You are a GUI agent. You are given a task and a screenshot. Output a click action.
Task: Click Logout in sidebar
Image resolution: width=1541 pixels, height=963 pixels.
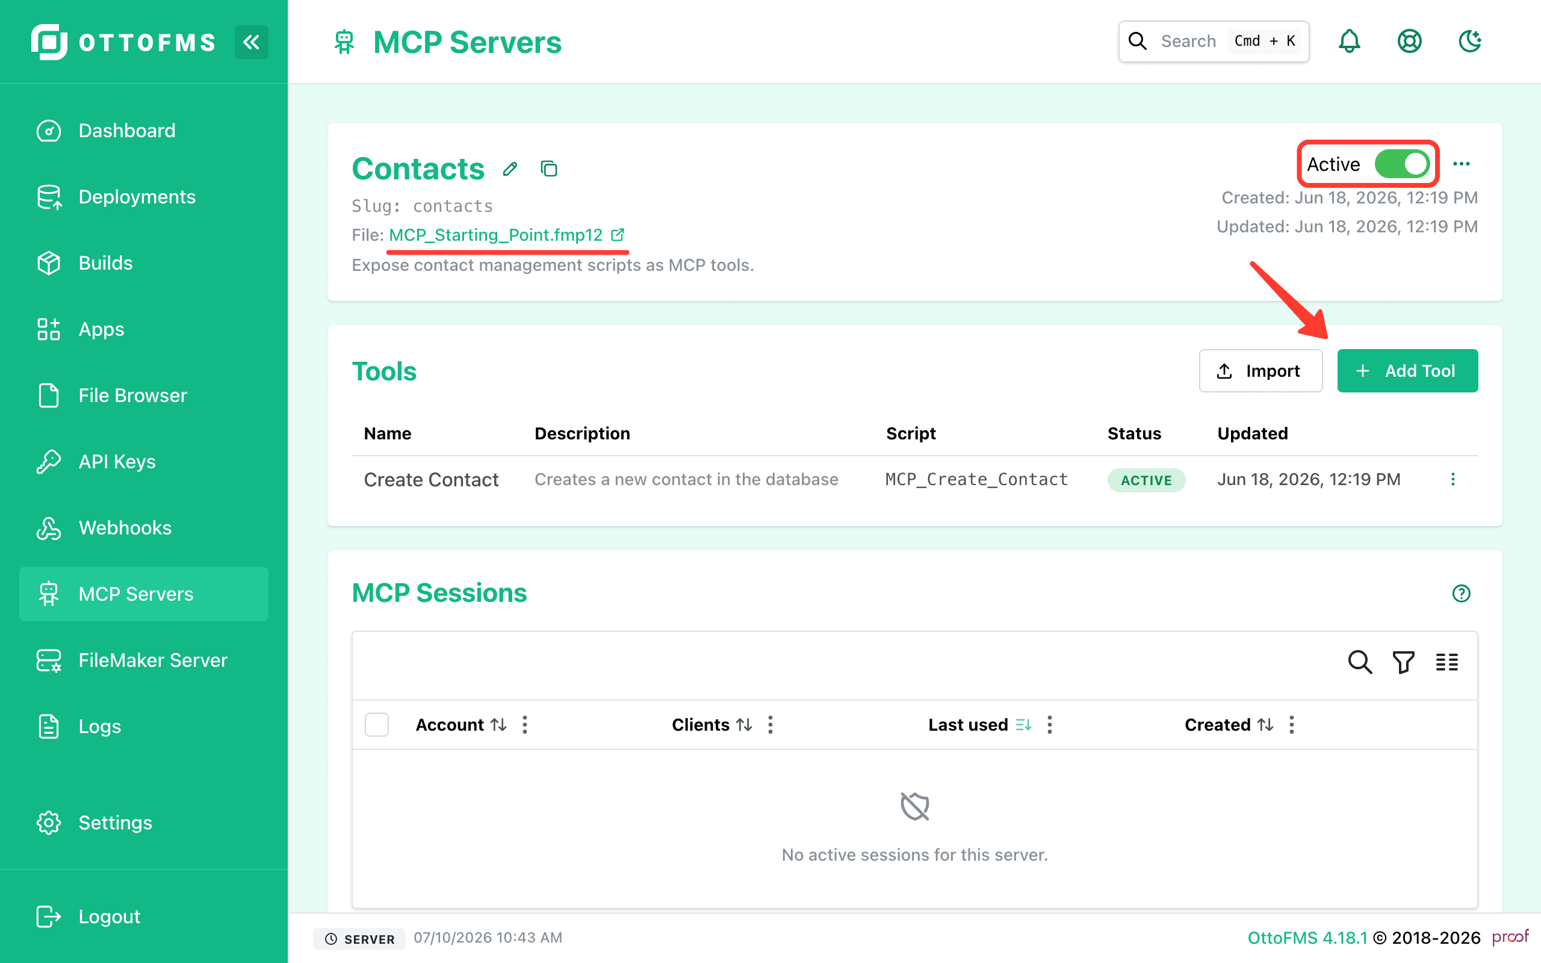(144, 917)
